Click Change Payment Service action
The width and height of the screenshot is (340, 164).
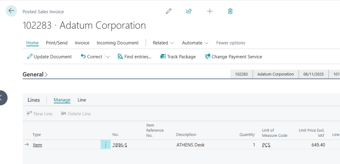233,57
